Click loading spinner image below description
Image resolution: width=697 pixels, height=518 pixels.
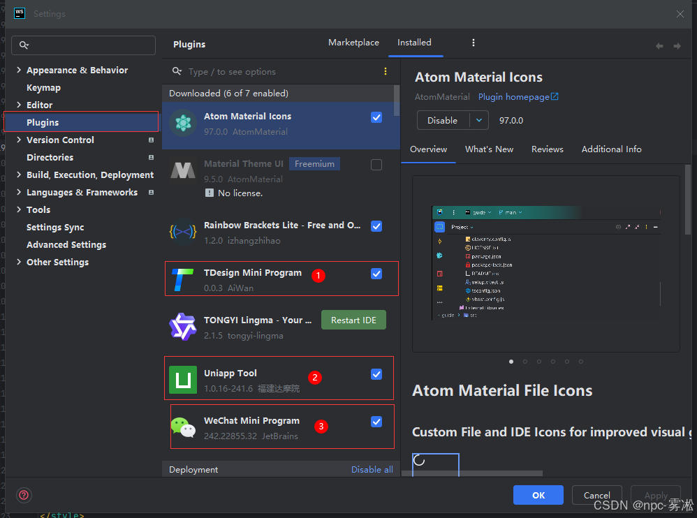point(436,465)
